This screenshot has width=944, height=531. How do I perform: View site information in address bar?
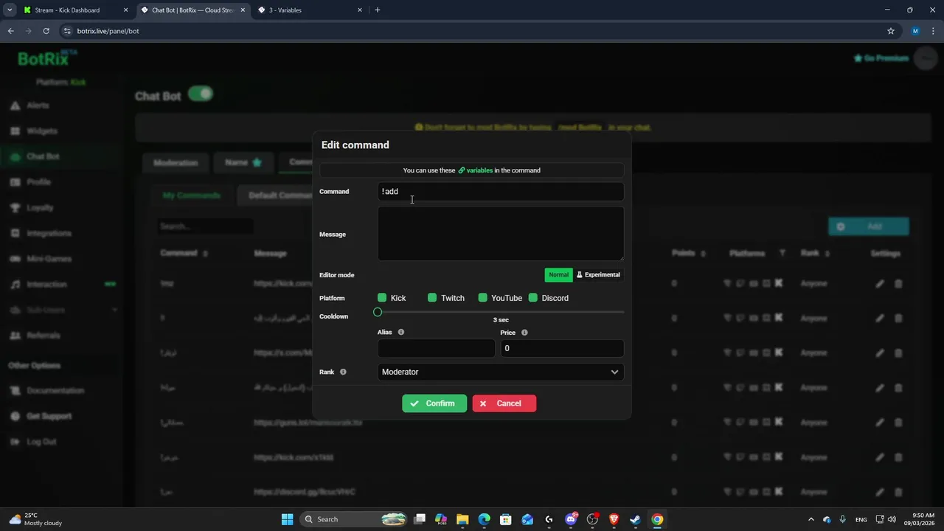(x=67, y=31)
